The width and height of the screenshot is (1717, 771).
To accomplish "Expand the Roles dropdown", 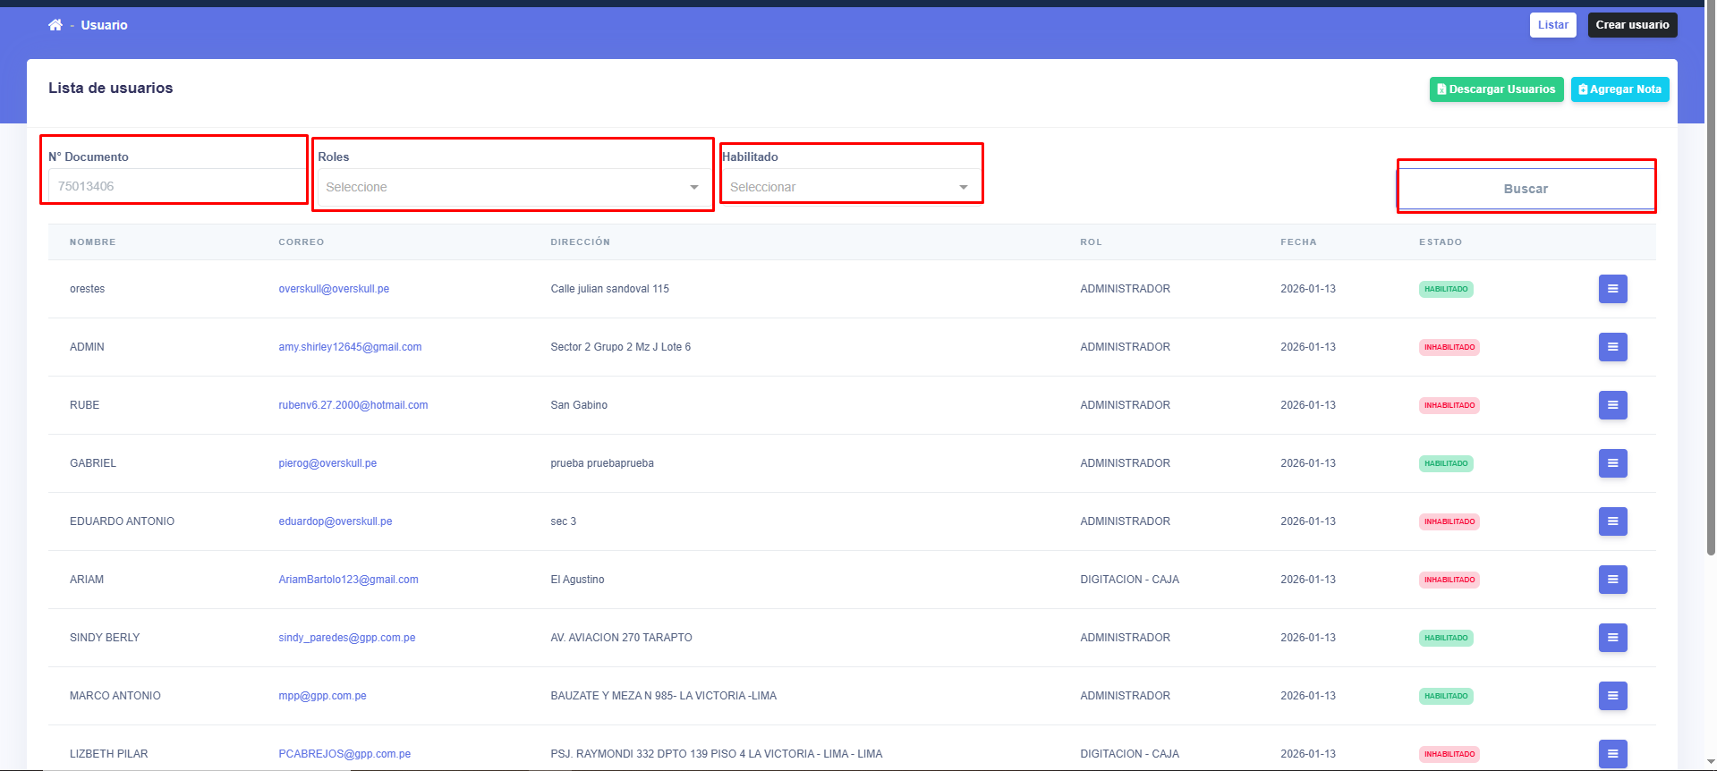I will [x=512, y=187].
